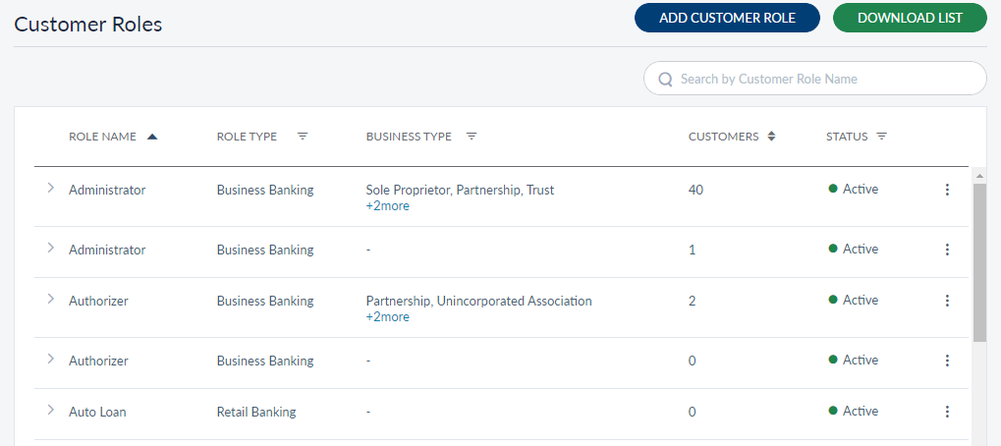The image size is (1001, 446).
Task: Click the table's vertical scrollbar thumb
Action: pos(979,260)
